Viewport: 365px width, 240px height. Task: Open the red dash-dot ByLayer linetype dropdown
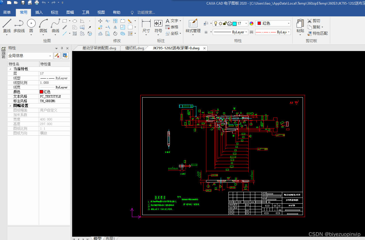pos(289,32)
